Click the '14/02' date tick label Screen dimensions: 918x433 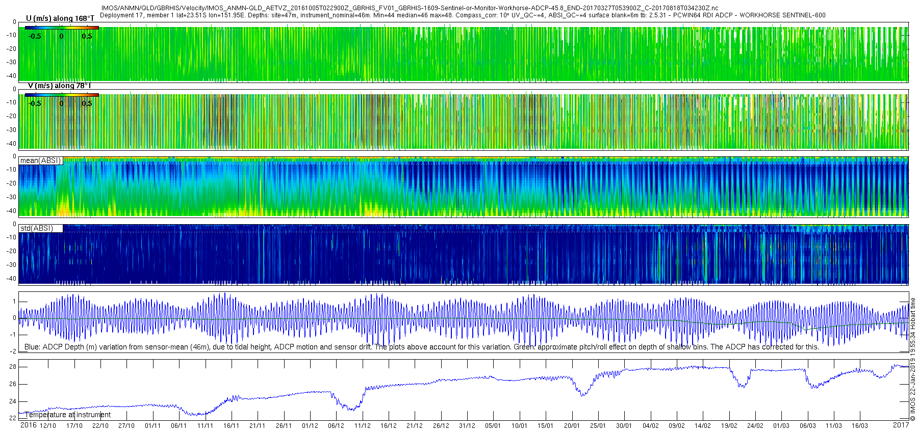[703, 426]
